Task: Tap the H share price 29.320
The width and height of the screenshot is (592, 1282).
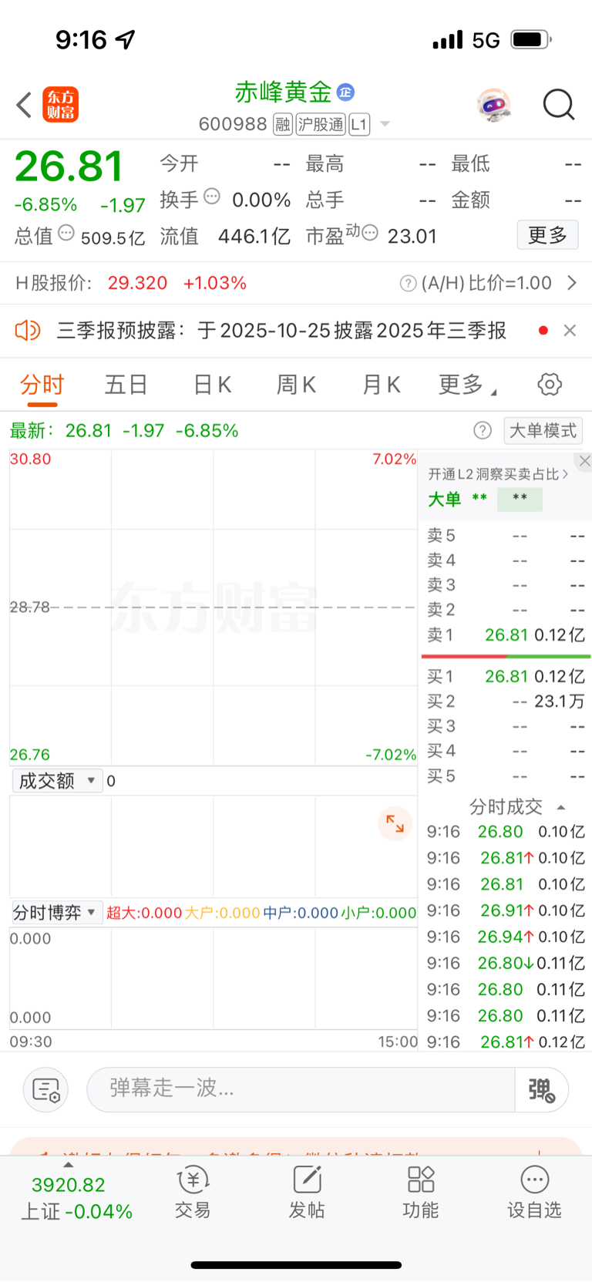Action: pos(137,283)
